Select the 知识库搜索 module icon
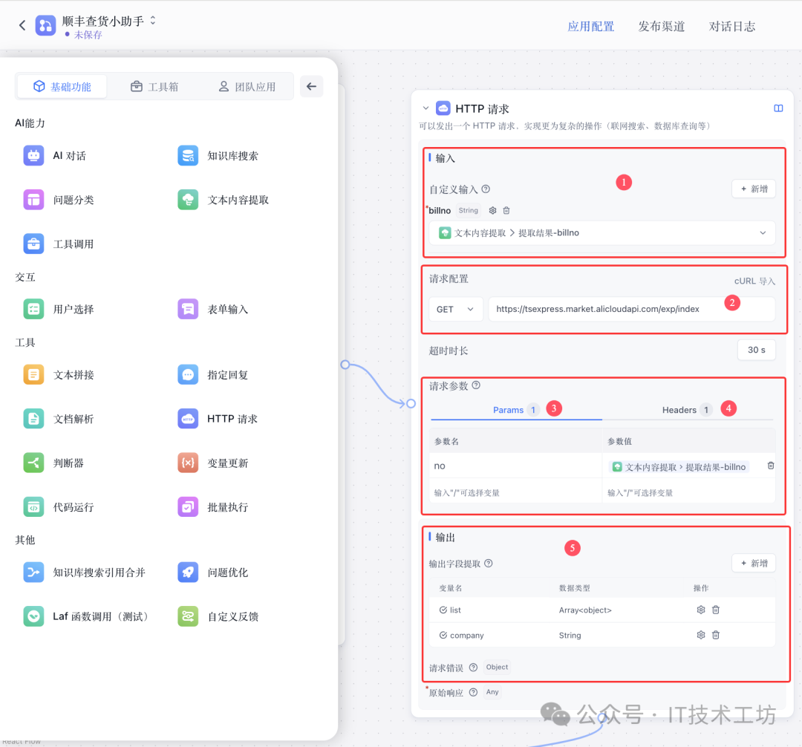 (188, 155)
